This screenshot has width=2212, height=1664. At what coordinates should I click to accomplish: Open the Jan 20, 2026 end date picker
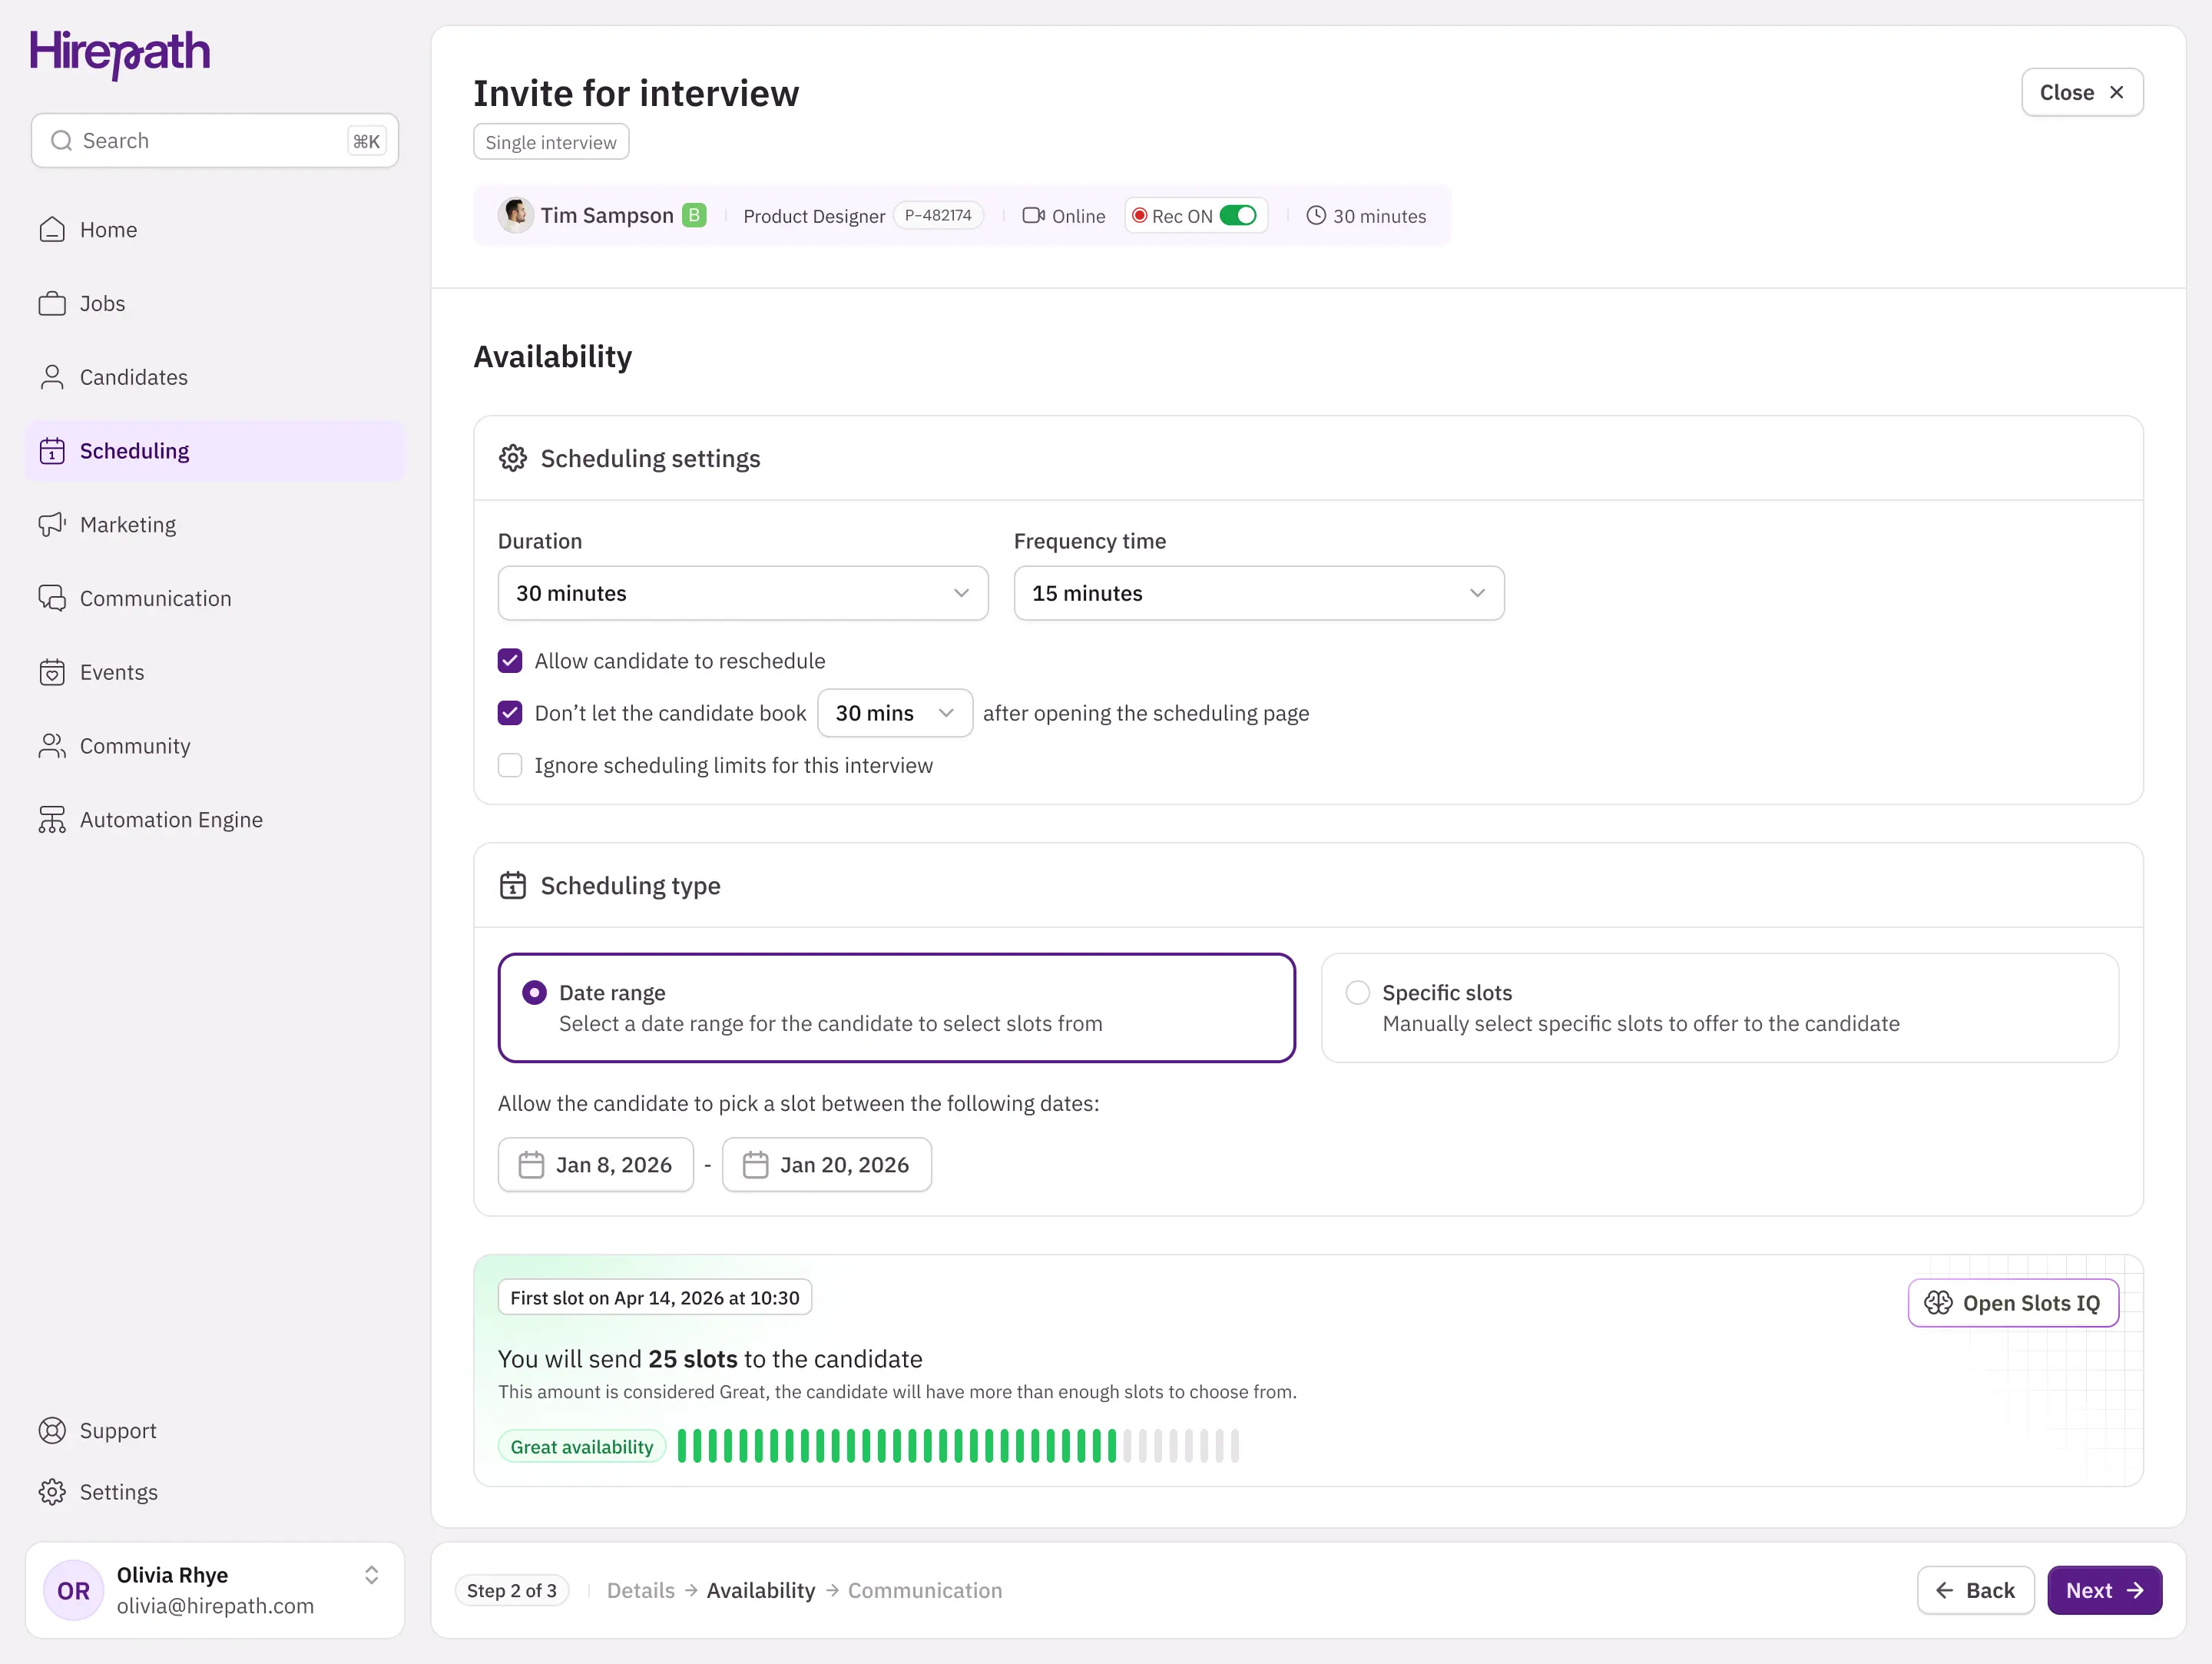pyautogui.click(x=827, y=1165)
